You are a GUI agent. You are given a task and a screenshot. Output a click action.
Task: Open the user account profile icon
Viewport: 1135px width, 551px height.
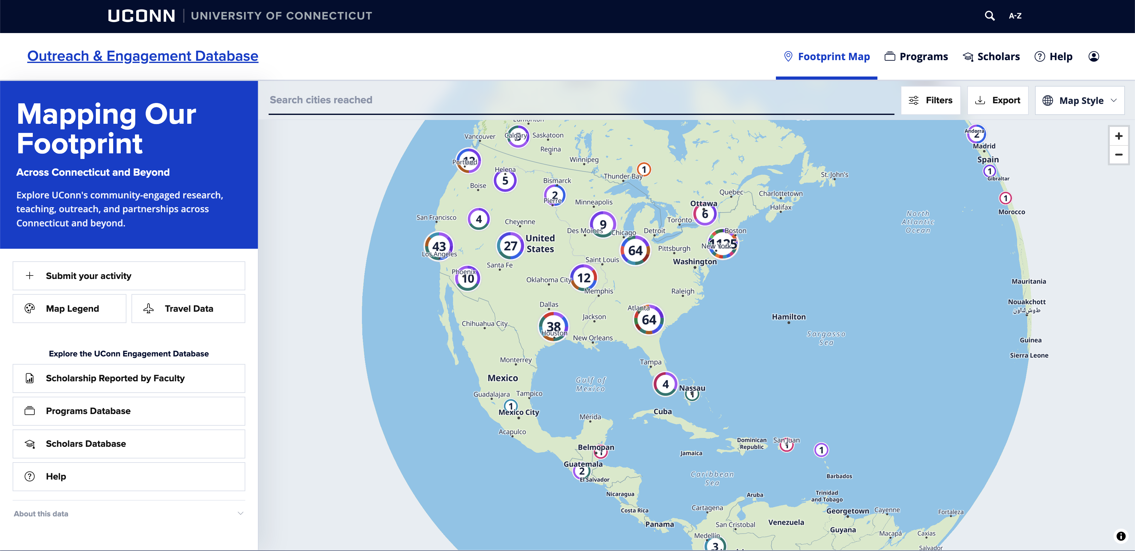point(1094,56)
